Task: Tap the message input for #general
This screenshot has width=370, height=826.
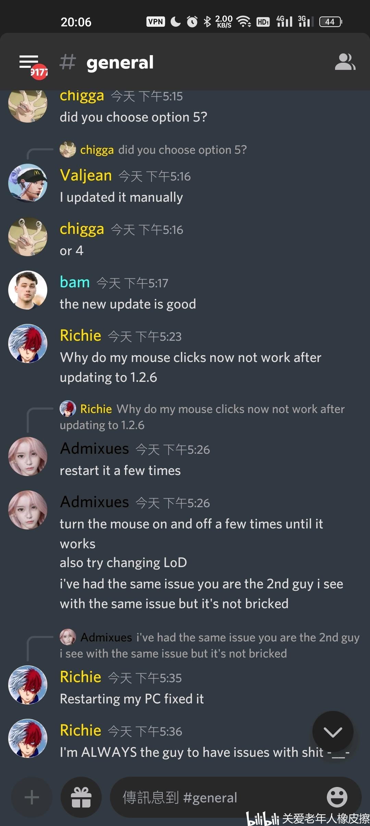Action: 219,797
